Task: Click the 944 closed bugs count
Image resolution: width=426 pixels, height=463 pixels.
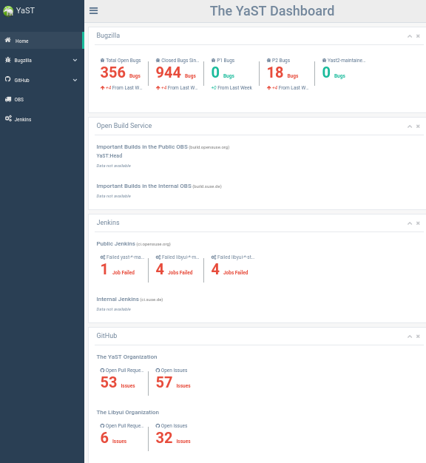Action: (169, 72)
